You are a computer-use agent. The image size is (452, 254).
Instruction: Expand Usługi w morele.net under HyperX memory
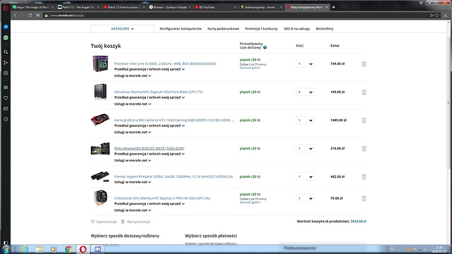pyautogui.click(x=132, y=182)
